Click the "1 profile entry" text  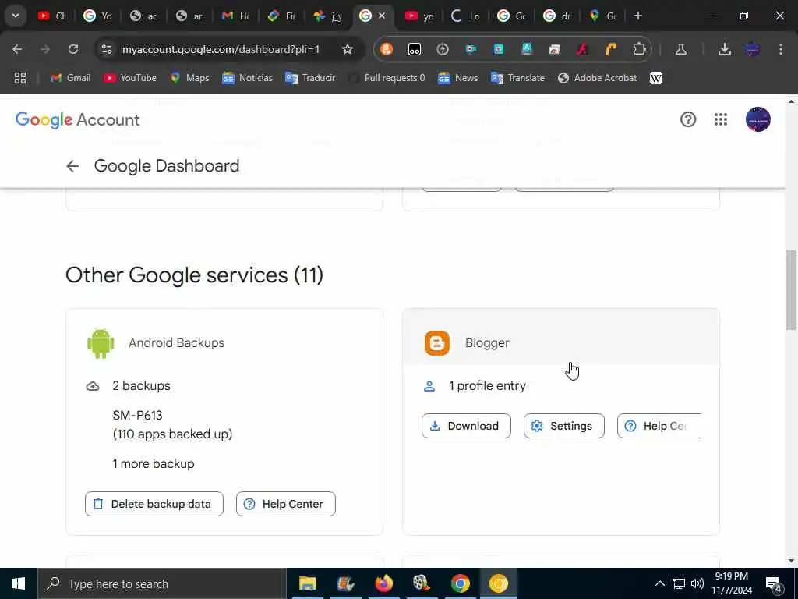(x=487, y=385)
